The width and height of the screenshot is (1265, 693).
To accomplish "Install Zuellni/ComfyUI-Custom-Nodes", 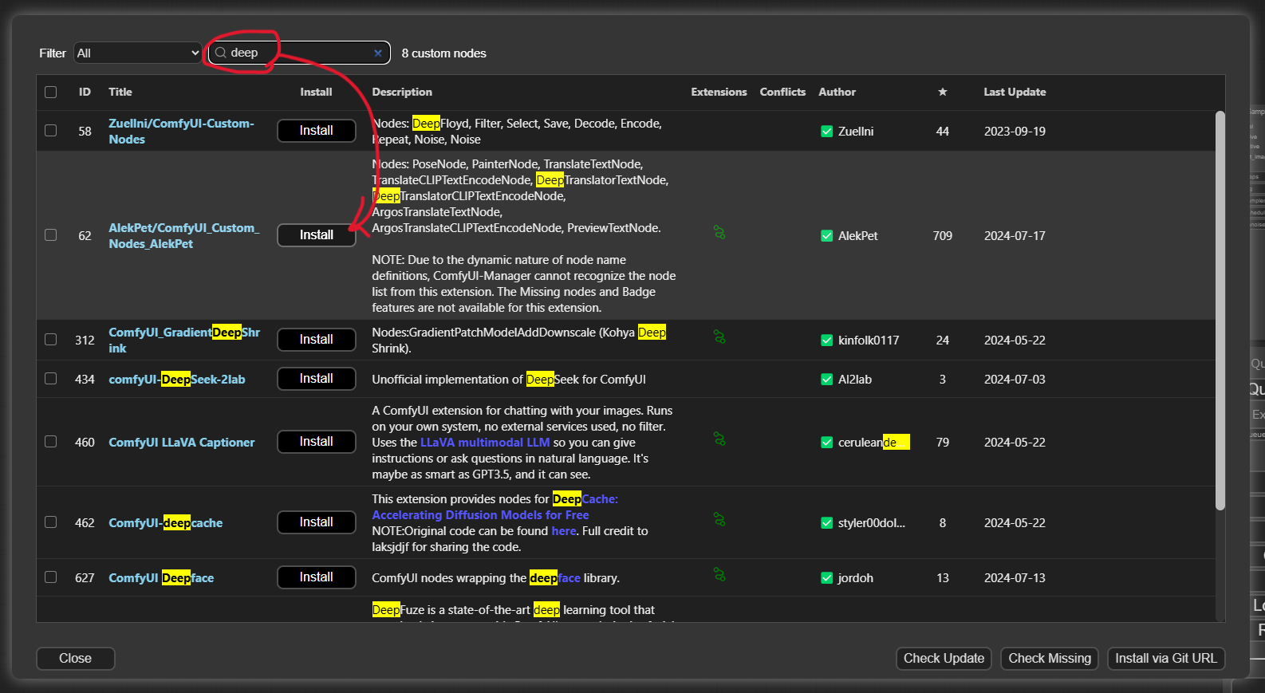I will pyautogui.click(x=317, y=131).
